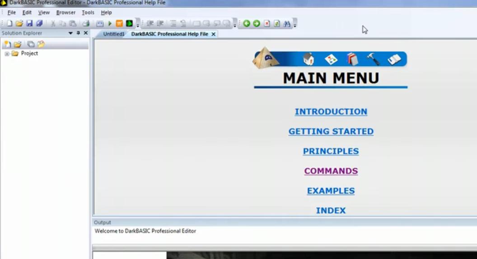Image resolution: width=477 pixels, height=259 pixels.
Task: Click the Save toolbar icon
Action: 29,23
